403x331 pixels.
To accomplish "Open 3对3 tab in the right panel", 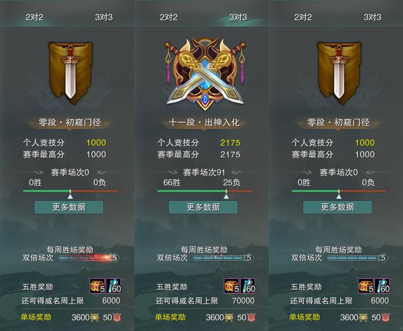I will (x=372, y=17).
